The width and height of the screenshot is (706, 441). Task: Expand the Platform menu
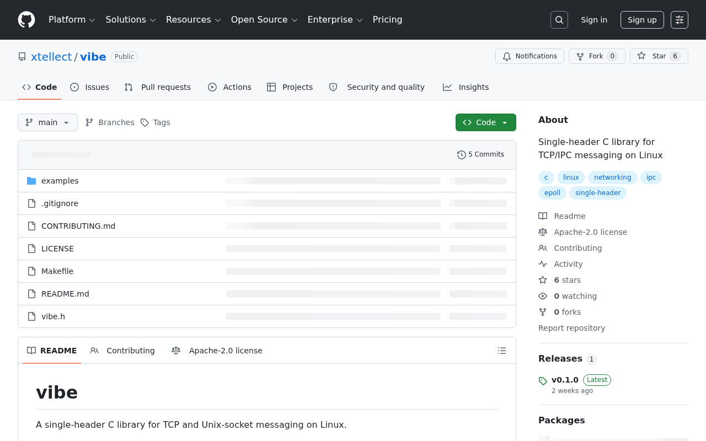pyautogui.click(x=72, y=20)
